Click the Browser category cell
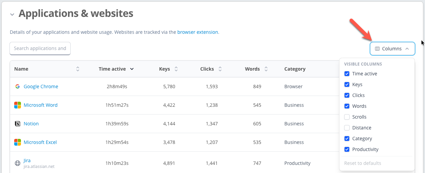425x173 pixels. coord(293,86)
